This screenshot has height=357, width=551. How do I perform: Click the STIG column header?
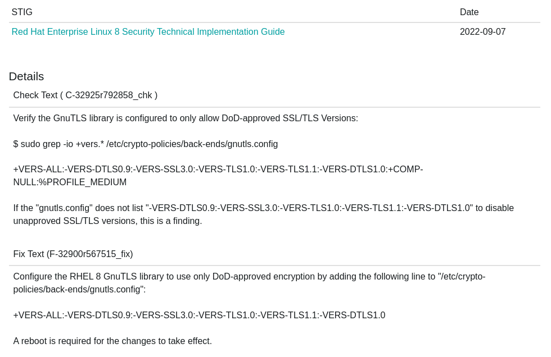point(22,12)
